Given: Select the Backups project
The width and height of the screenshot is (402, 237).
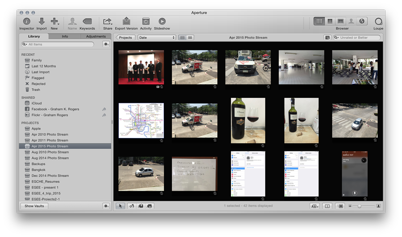Looking at the screenshot, I should pos(38,164).
